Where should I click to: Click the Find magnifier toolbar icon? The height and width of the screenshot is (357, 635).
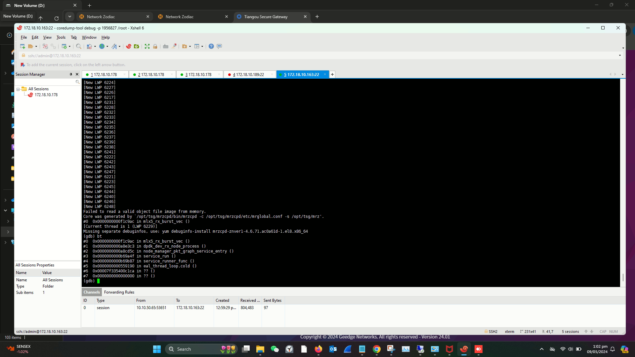(x=79, y=46)
